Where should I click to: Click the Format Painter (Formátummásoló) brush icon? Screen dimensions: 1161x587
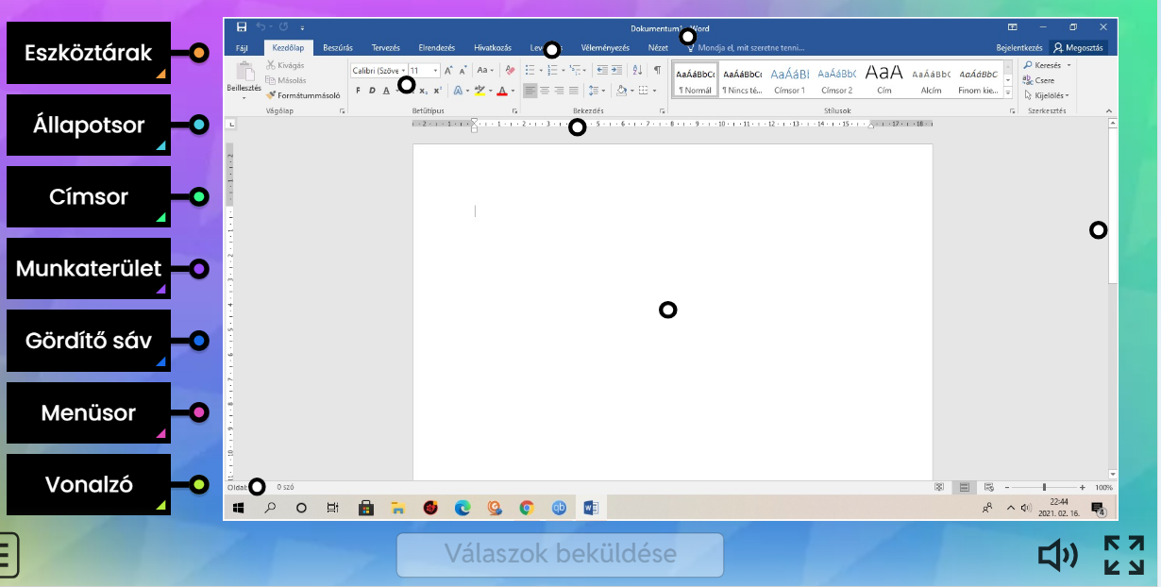click(x=272, y=95)
